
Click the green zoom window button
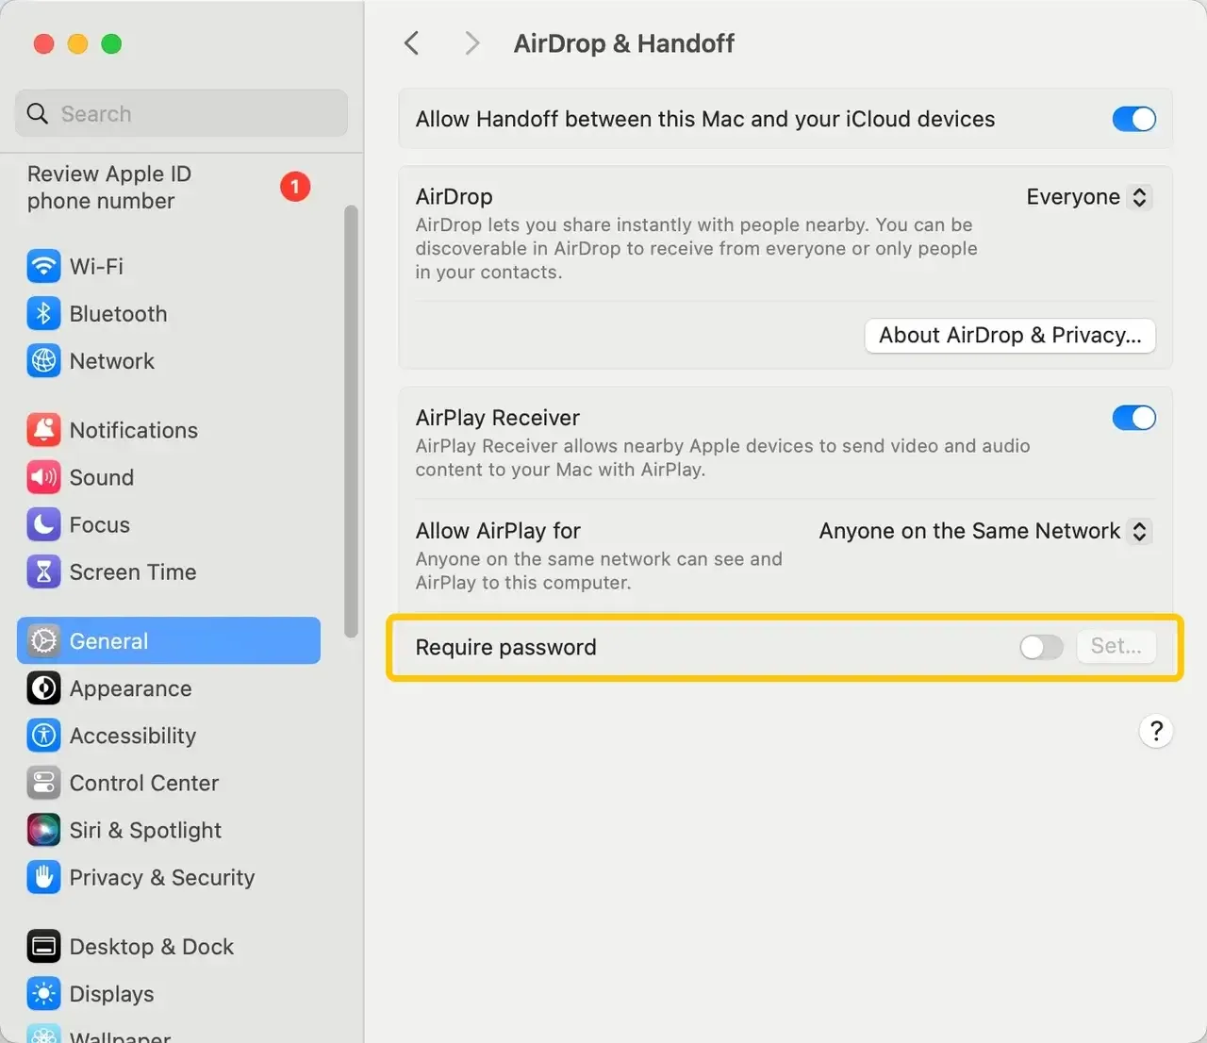(111, 43)
